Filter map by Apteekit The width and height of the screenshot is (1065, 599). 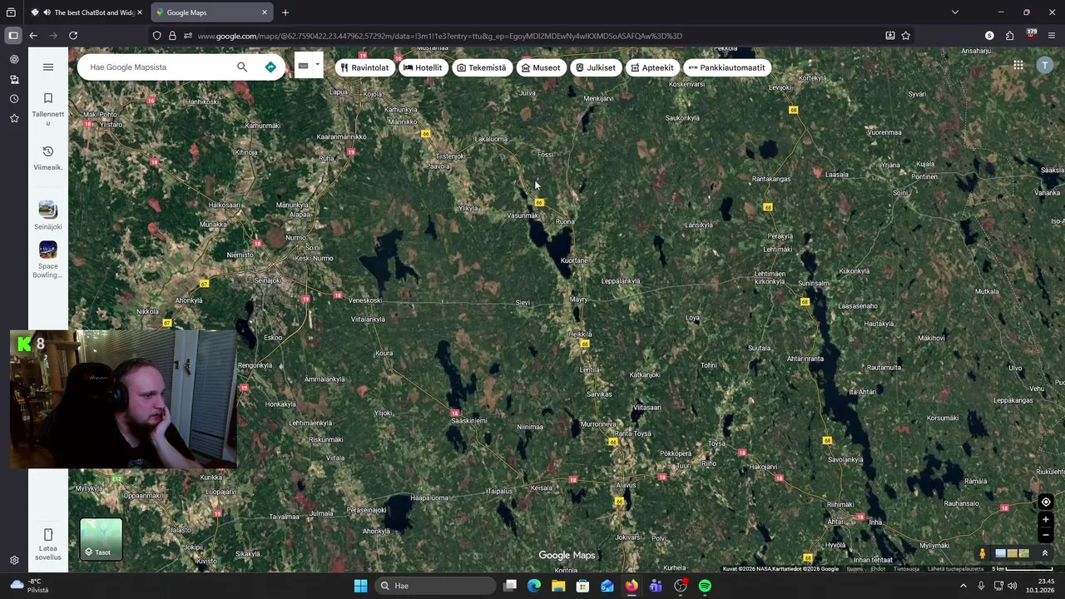click(652, 67)
